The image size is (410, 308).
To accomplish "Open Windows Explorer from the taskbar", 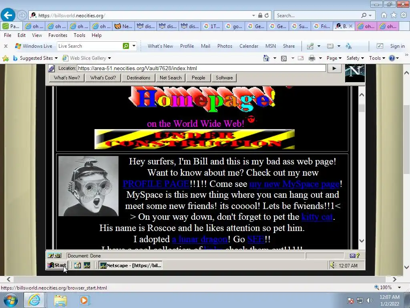I will pos(61,300).
